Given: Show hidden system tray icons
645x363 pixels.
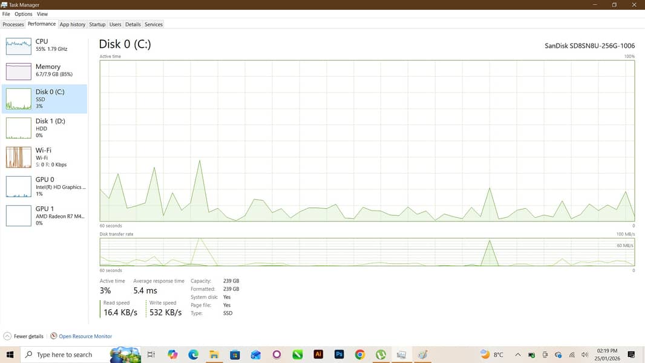Looking at the screenshot, I should click(x=518, y=355).
